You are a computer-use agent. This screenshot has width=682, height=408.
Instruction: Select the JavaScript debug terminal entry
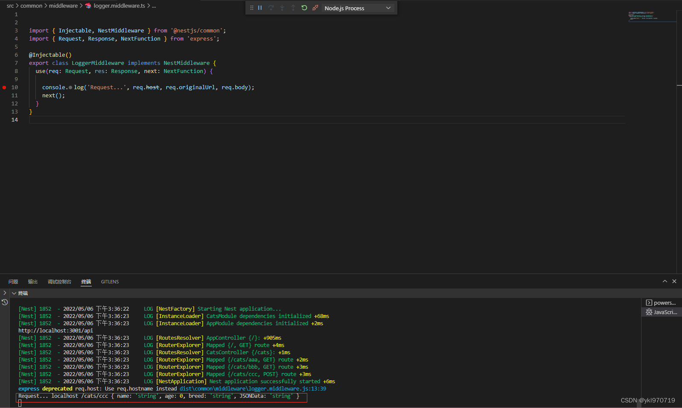661,312
